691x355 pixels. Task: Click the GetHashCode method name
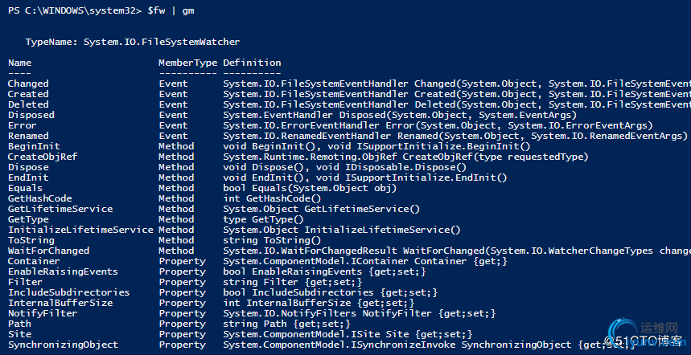point(39,198)
